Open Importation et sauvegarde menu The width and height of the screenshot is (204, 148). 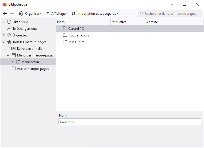(x=98, y=14)
